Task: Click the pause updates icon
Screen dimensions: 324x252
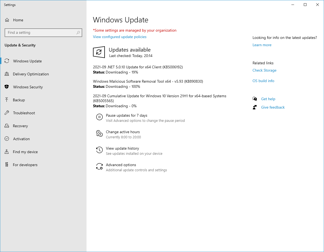Action: [x=99, y=117]
